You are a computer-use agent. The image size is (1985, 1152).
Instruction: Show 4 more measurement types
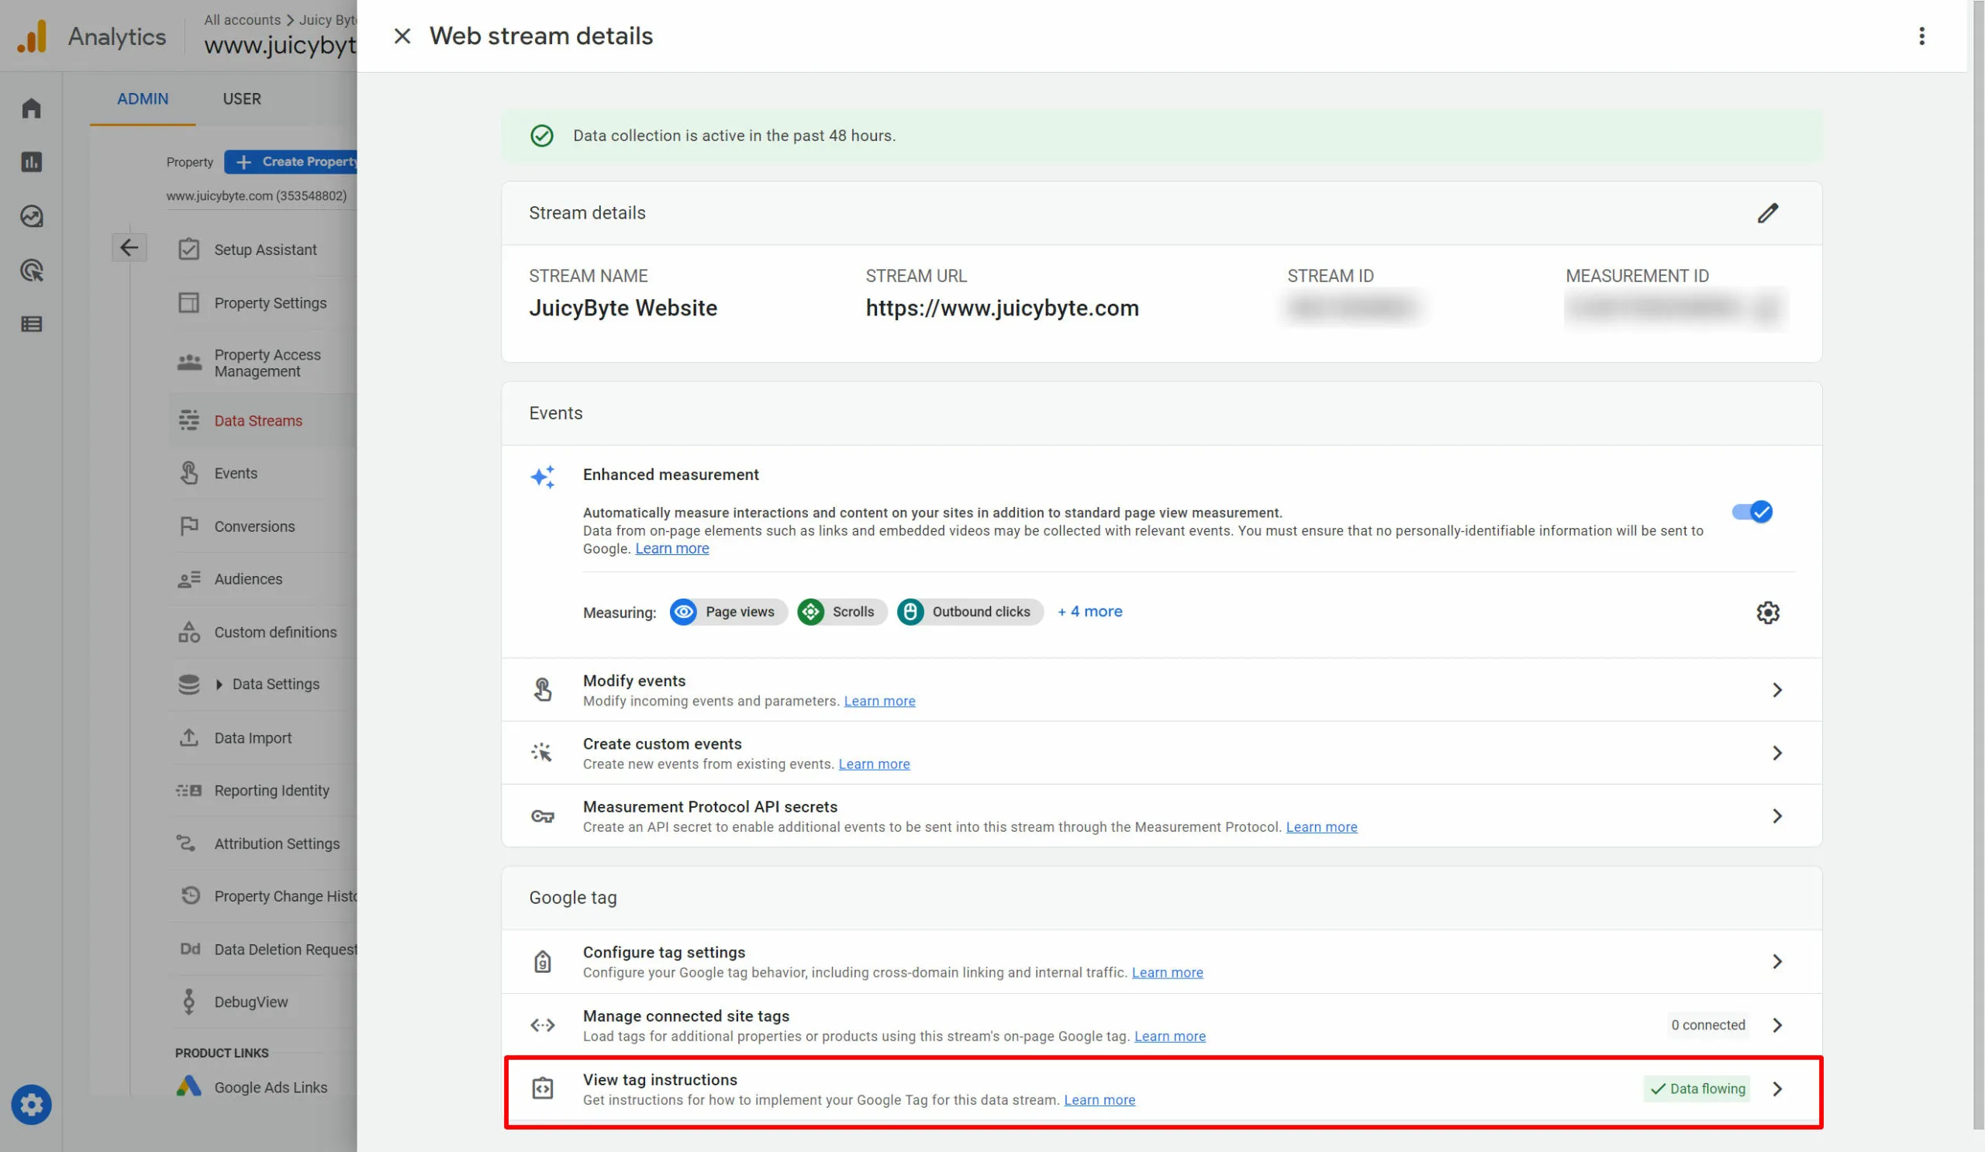tap(1089, 611)
